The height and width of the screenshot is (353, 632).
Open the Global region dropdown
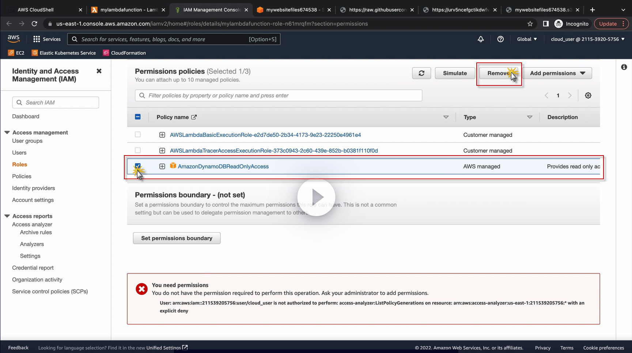pyautogui.click(x=527, y=39)
